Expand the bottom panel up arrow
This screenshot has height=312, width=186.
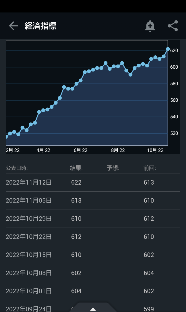[93, 309]
